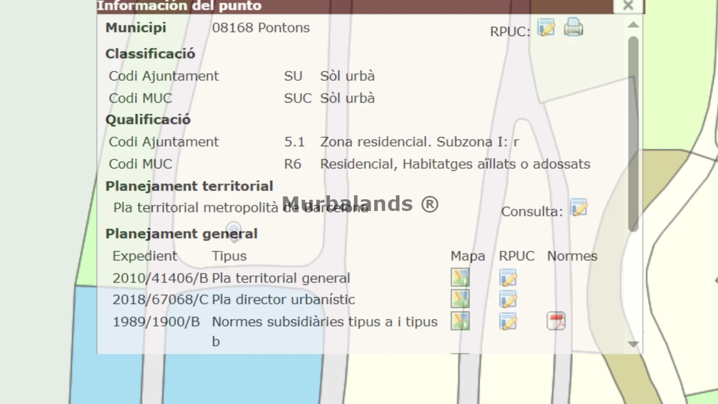The width and height of the screenshot is (718, 404).
Task: Click expedient 1989/1900/B
Action: click(x=156, y=322)
